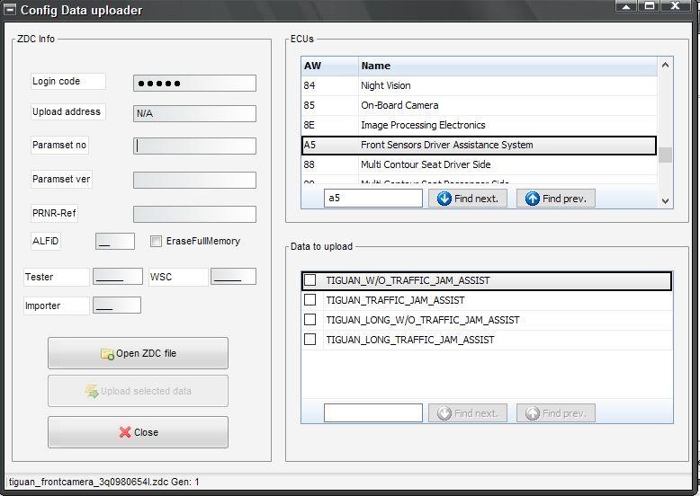The image size is (700, 496).
Task: Click Find prev. in Data to upload panel
Action: point(556,413)
